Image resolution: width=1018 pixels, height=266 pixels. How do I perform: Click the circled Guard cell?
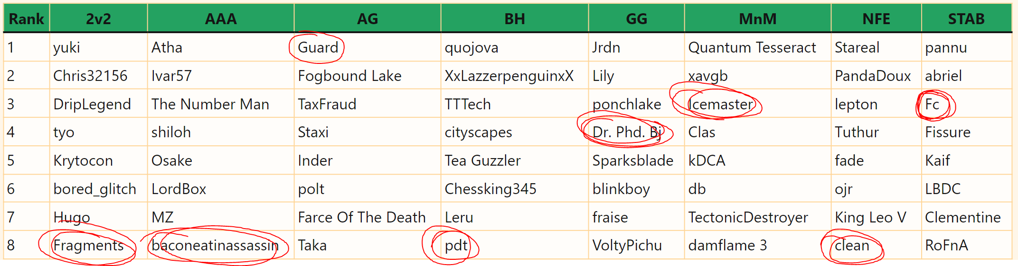368,47
